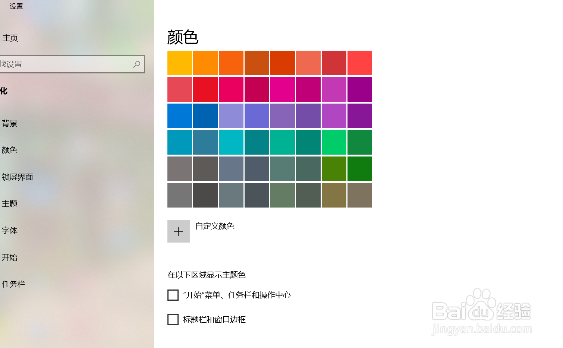
Task: Click the search magnifier icon in settings search box
Action: coord(137,64)
